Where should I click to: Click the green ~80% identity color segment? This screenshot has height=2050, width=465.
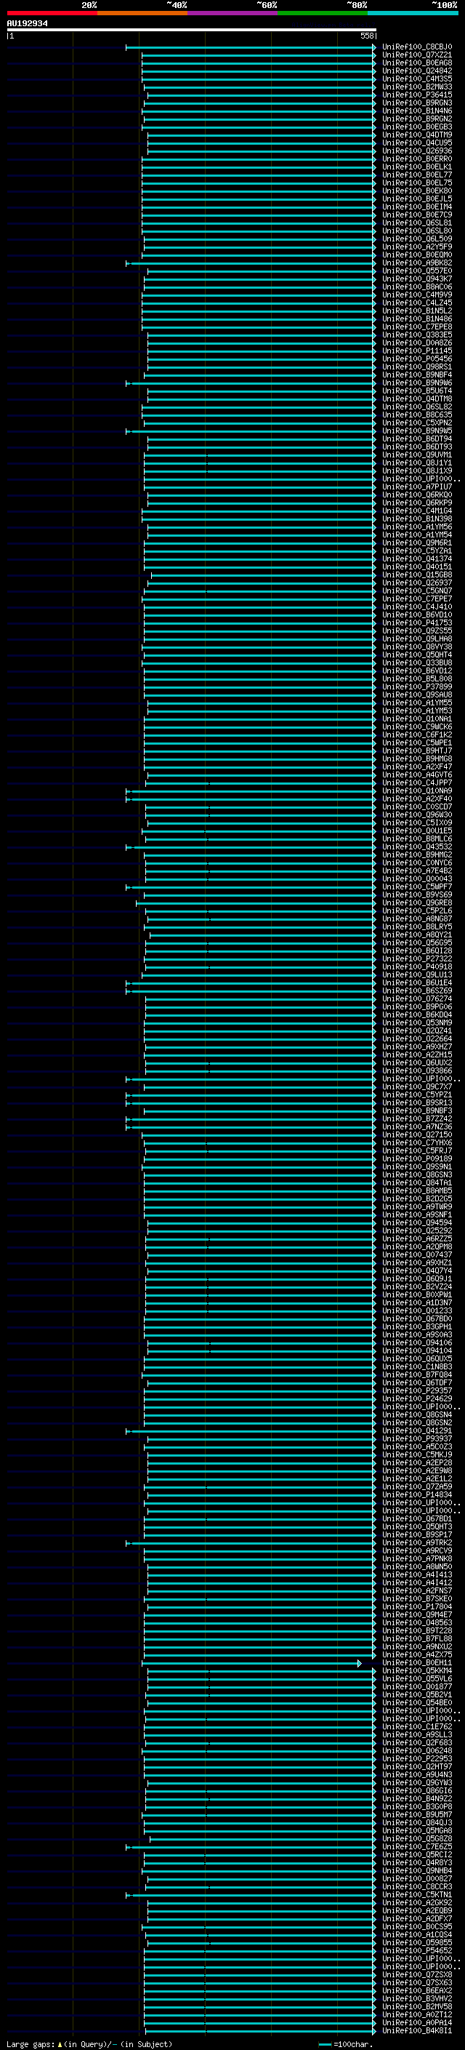click(323, 13)
